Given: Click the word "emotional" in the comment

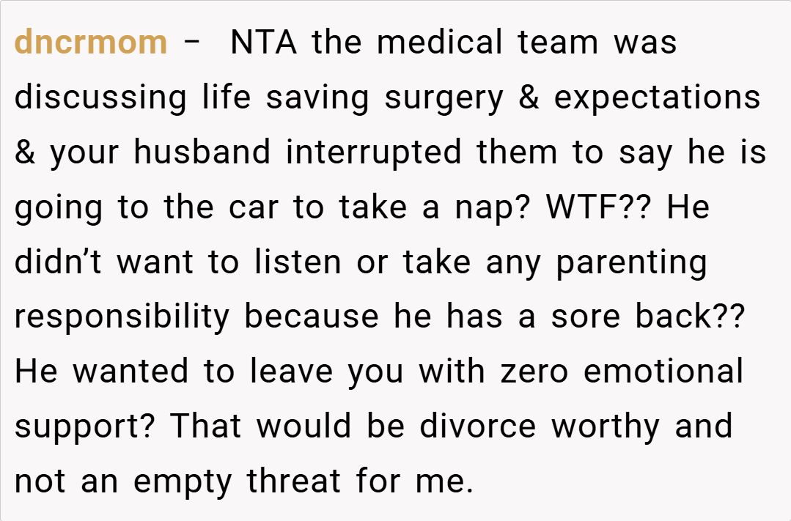Looking at the screenshot, I should click(663, 371).
